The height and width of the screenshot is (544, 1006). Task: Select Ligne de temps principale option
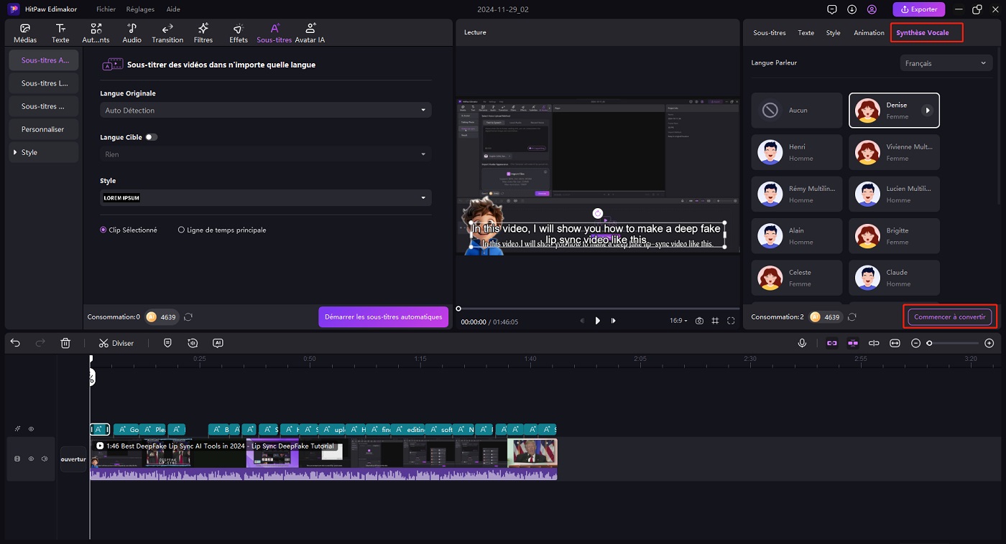(x=181, y=230)
